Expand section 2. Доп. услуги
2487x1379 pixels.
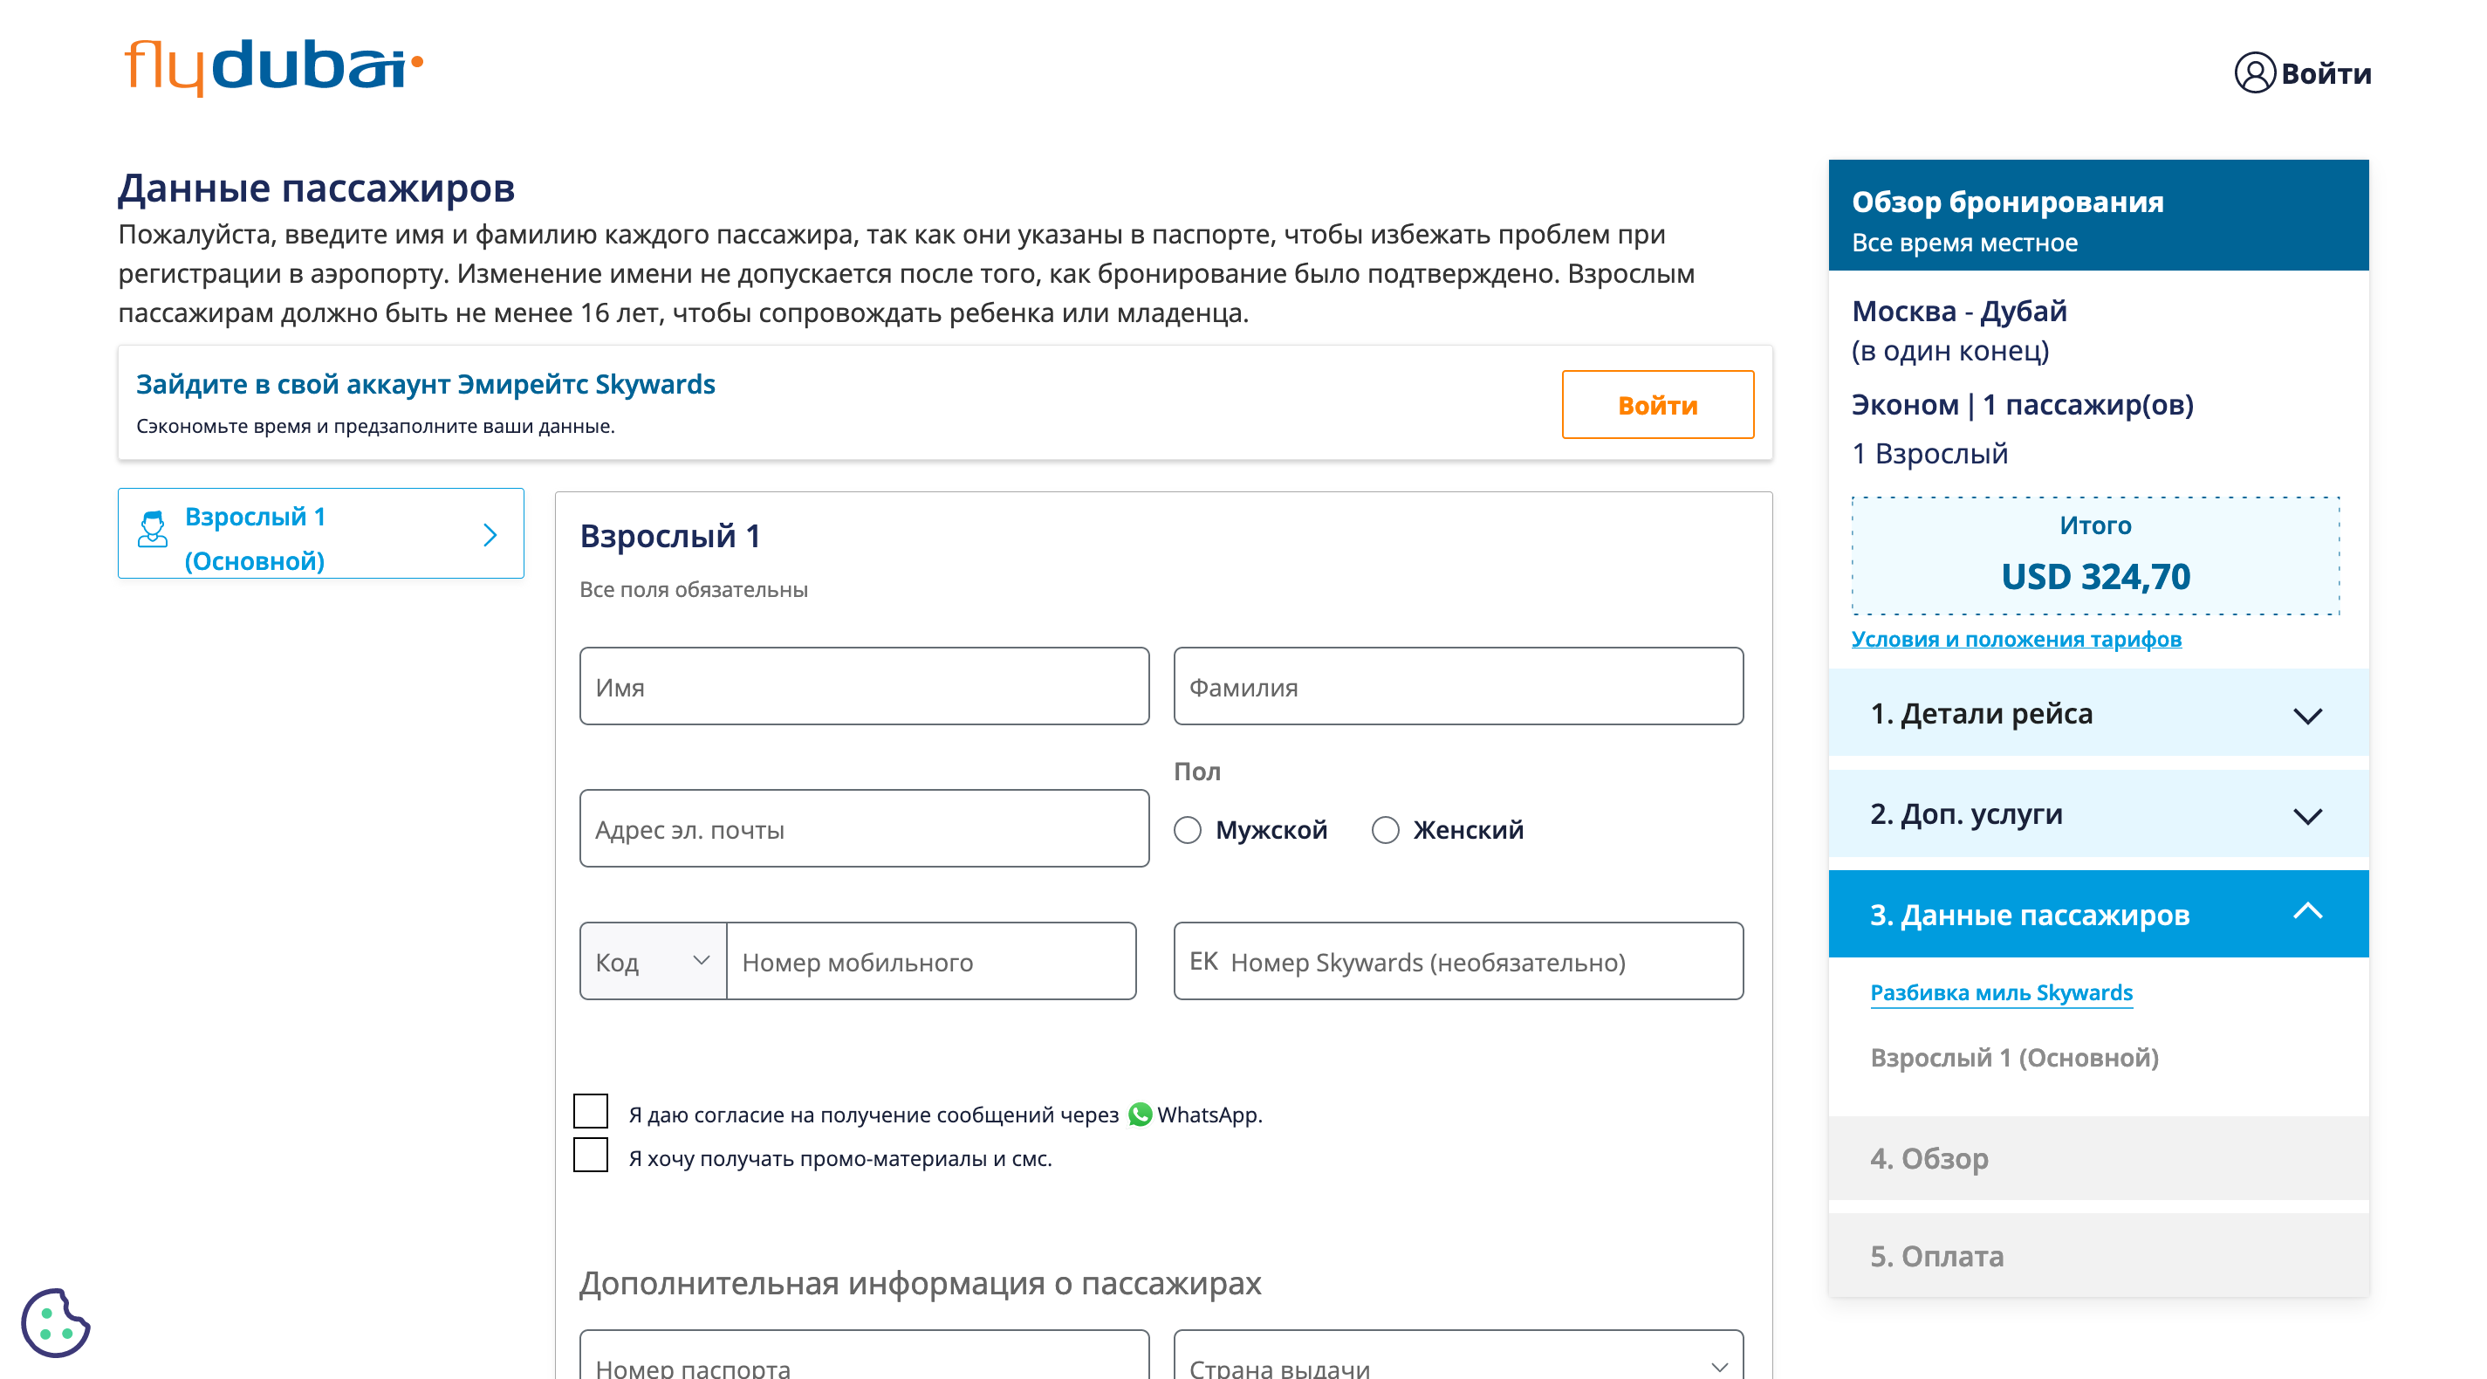point(2099,814)
